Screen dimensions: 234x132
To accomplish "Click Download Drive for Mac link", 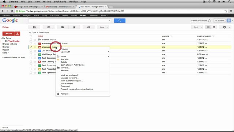I will point(14,58).
